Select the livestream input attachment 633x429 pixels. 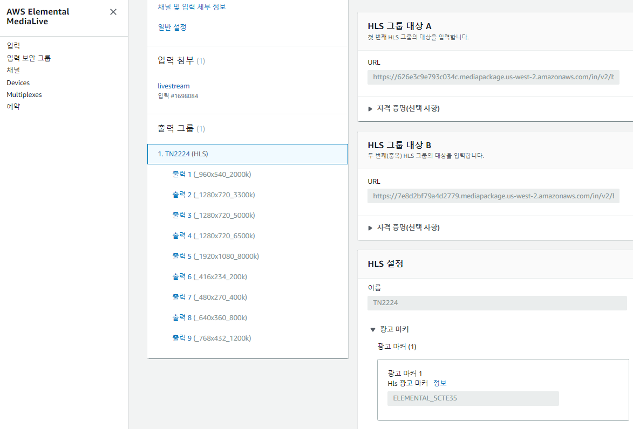coord(174,86)
